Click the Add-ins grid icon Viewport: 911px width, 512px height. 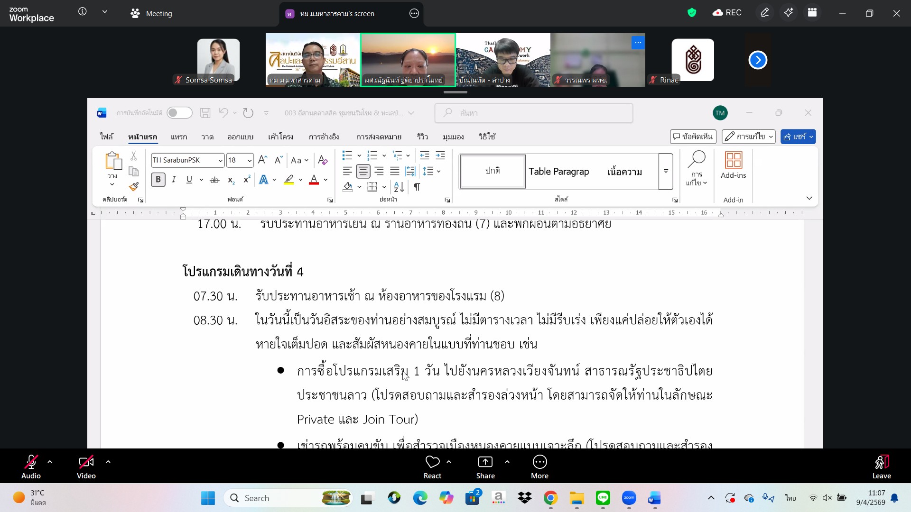tap(733, 160)
